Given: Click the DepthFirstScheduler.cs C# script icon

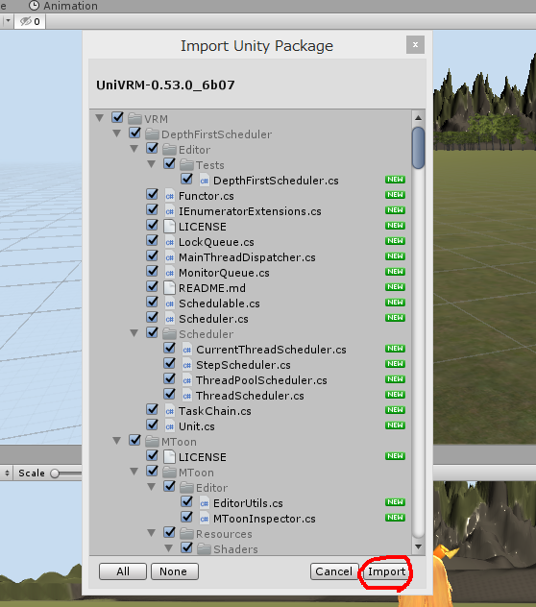Looking at the screenshot, I should (204, 181).
